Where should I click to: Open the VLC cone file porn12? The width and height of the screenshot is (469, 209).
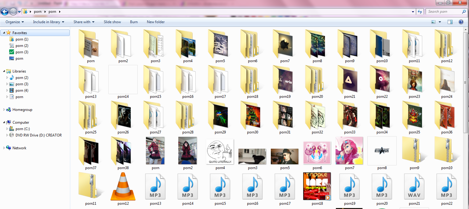point(123,186)
